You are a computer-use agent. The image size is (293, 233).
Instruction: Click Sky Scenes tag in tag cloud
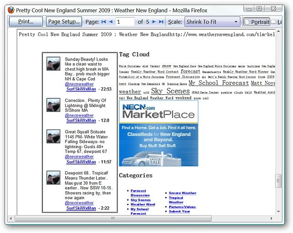(170, 91)
